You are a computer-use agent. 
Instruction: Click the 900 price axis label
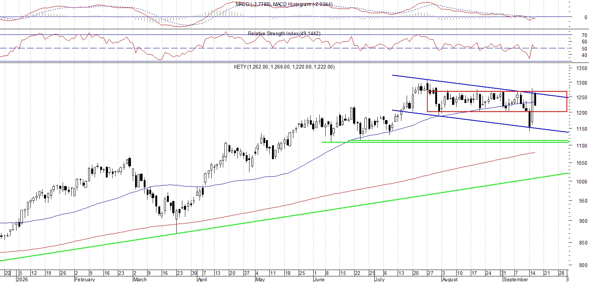pyautogui.click(x=583, y=221)
